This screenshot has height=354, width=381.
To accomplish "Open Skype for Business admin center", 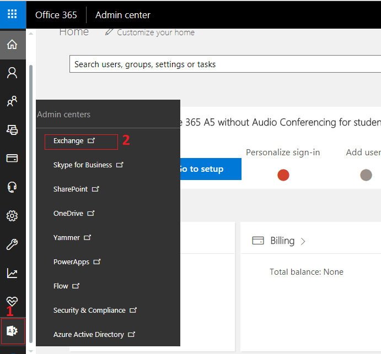I will (83, 165).
